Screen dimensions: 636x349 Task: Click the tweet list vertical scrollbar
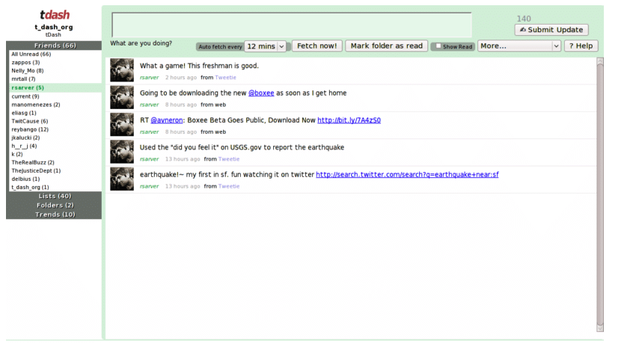pyautogui.click(x=600, y=194)
